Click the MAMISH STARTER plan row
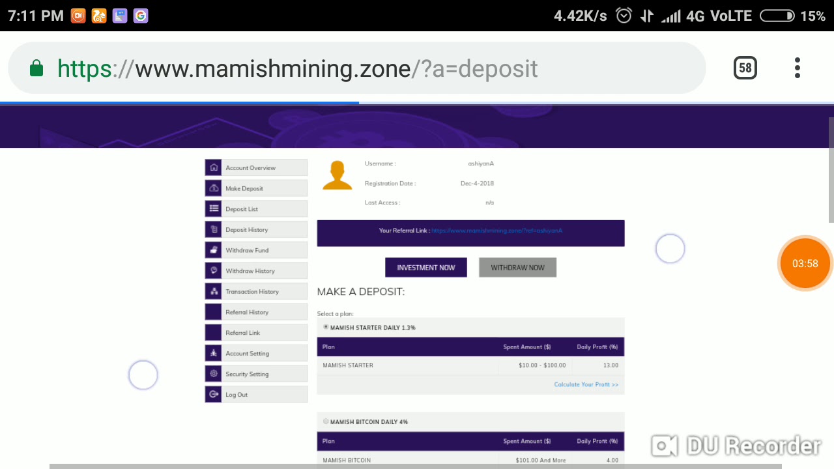Viewport: 834px width, 469px height. point(470,365)
